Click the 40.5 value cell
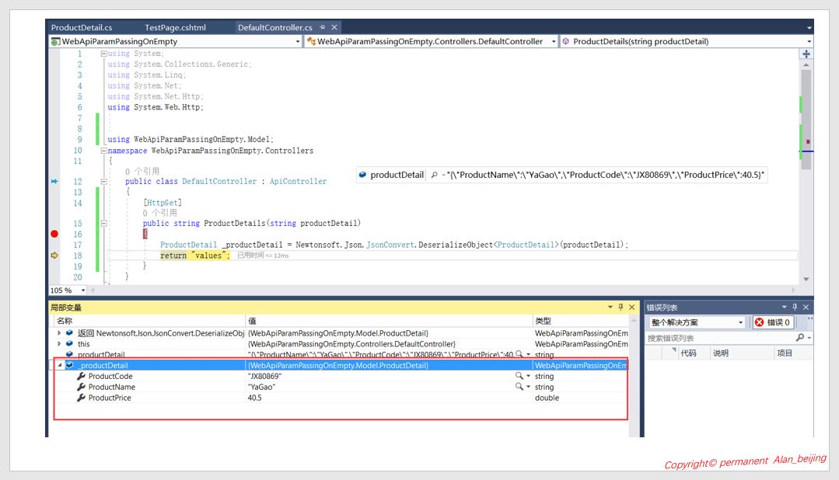This screenshot has height=480, width=839. click(x=255, y=398)
